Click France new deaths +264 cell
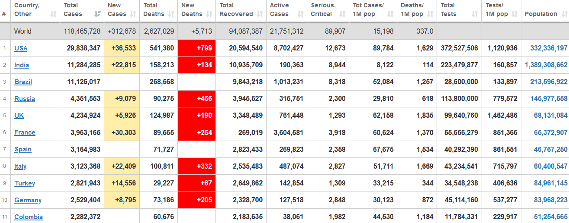Screen dimensions: 569x223 (196, 132)
